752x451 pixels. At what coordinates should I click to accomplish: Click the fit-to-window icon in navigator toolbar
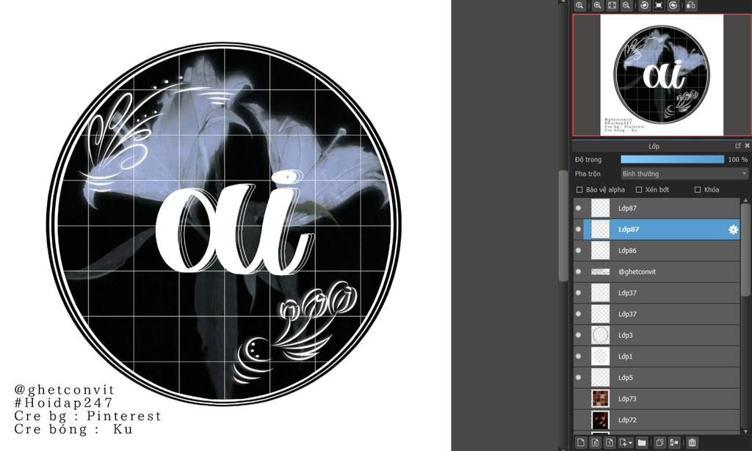612,5
